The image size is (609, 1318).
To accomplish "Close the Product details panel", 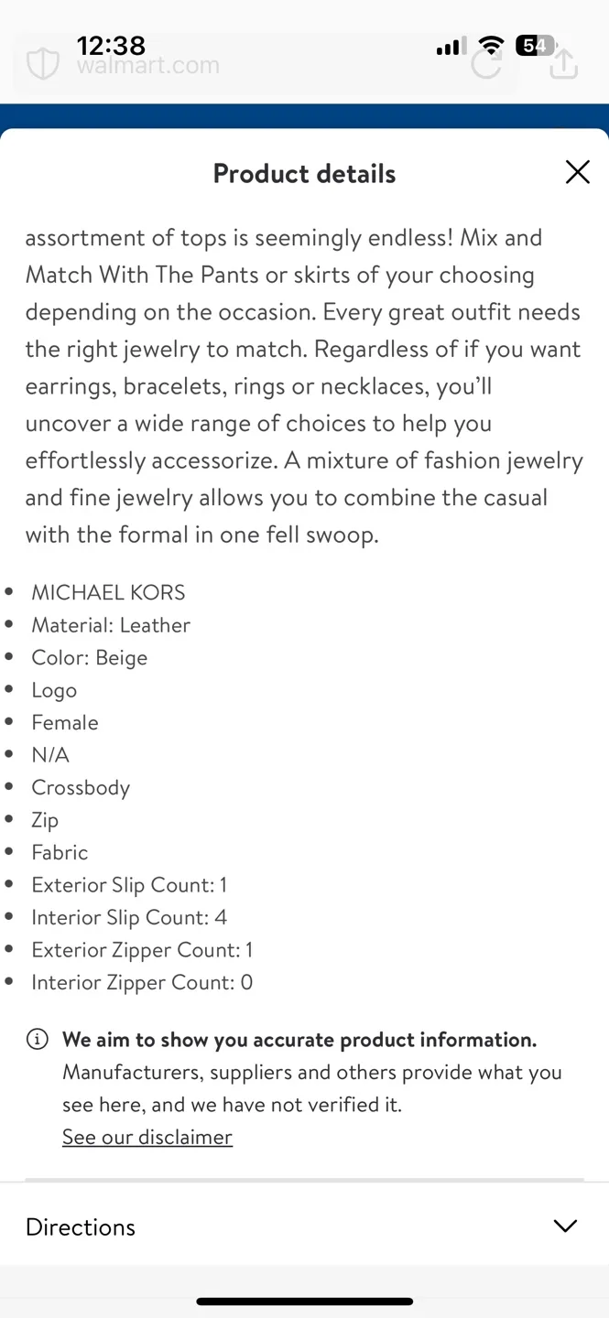I will tap(577, 172).
